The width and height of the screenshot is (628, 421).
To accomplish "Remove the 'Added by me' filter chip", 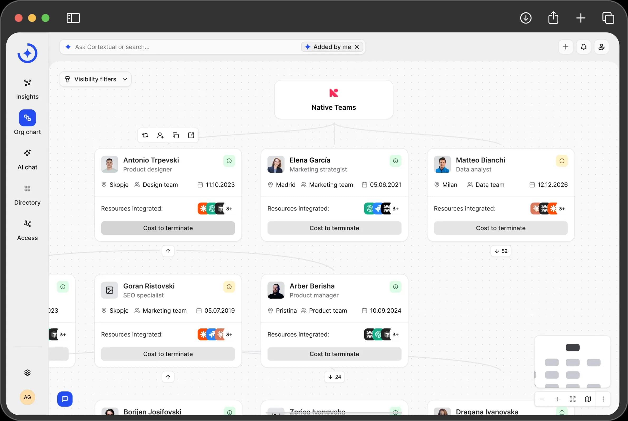I will point(357,47).
